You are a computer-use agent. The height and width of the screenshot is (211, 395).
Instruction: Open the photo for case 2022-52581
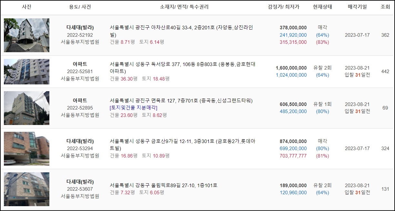click(27, 72)
